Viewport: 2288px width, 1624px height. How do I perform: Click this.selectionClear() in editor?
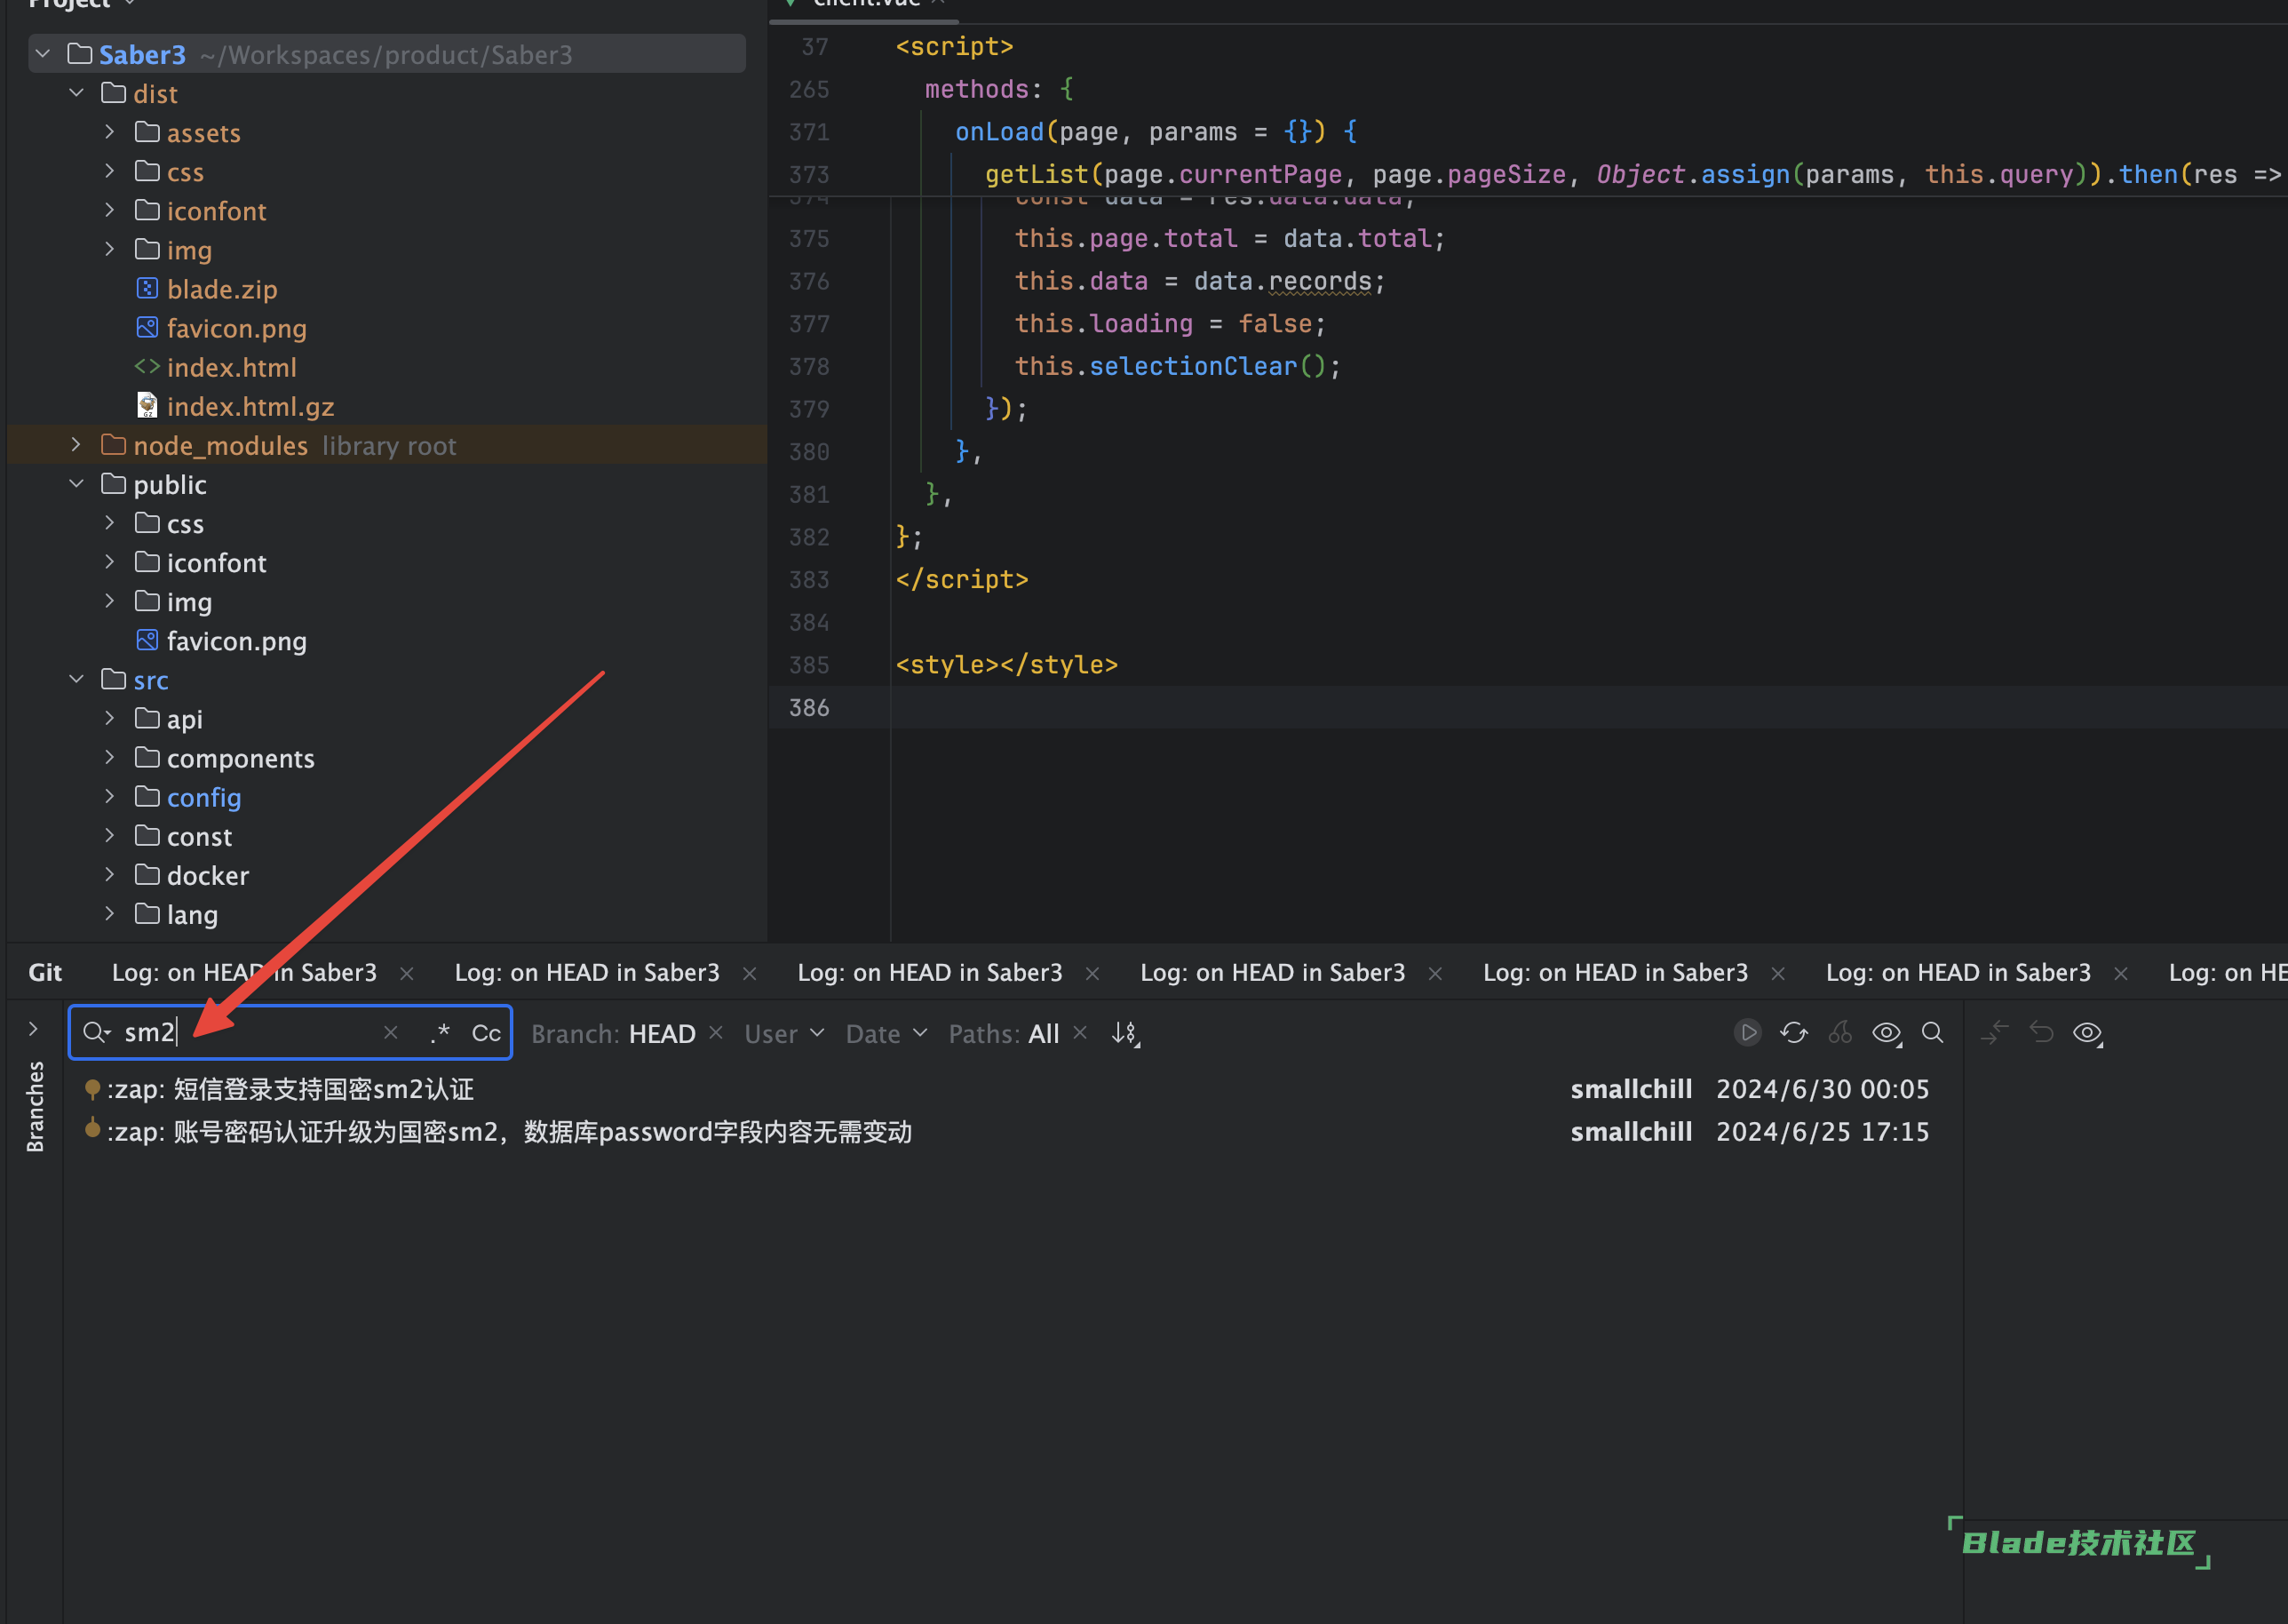(1178, 366)
